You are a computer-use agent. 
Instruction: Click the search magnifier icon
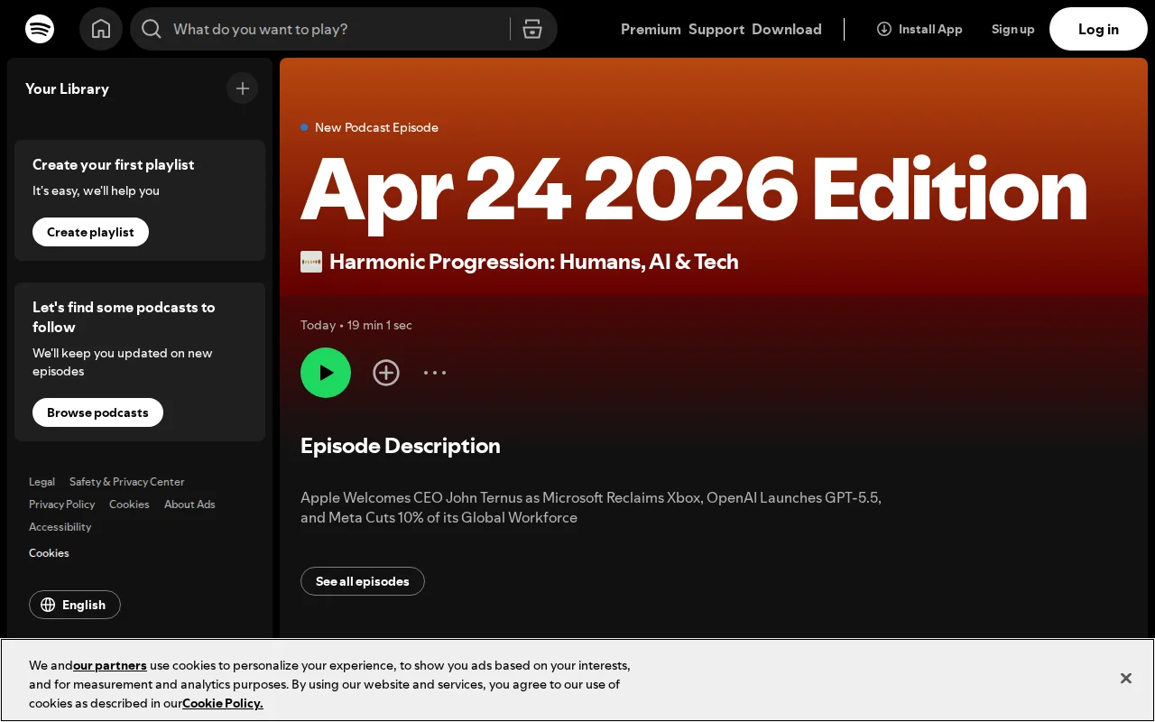click(x=152, y=29)
